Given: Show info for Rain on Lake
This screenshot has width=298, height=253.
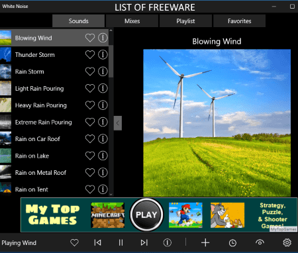Looking at the screenshot, I should point(103,156).
